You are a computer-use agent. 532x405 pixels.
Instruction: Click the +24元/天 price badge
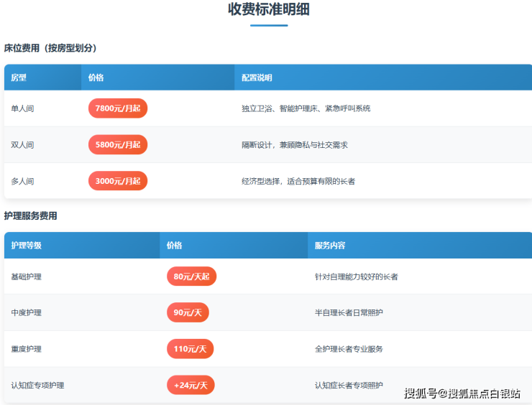tap(191, 386)
